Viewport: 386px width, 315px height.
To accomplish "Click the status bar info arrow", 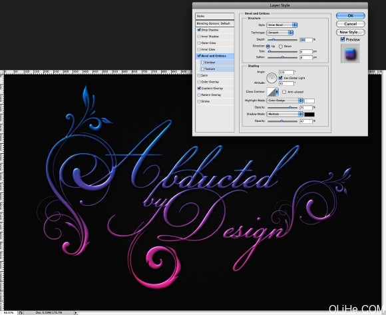I will click(76, 312).
